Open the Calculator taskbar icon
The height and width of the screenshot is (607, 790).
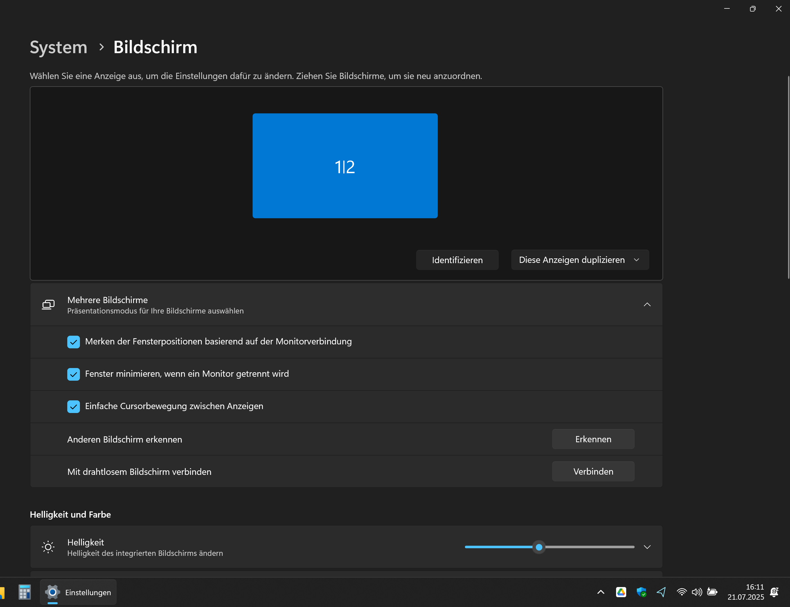pos(24,592)
